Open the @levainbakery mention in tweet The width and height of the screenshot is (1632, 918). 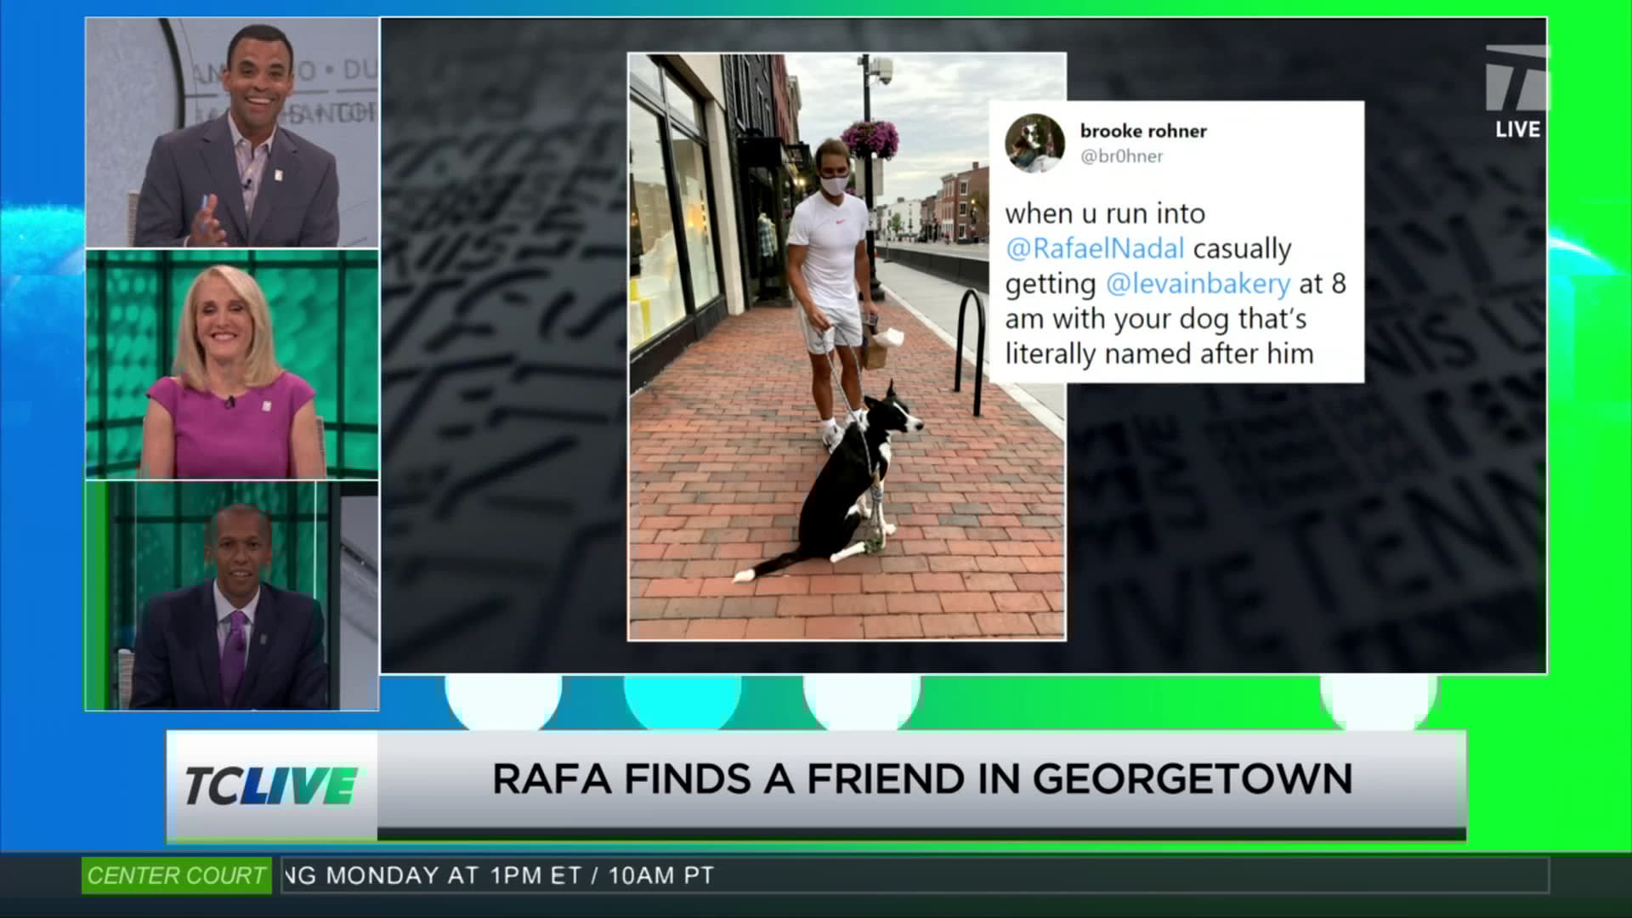pos(1198,284)
